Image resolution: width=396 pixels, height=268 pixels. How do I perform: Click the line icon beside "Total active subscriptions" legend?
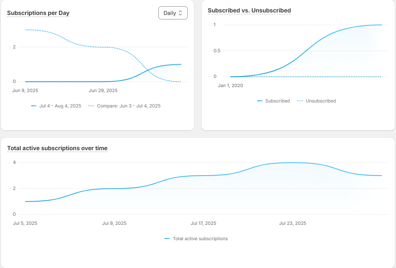pyautogui.click(x=167, y=239)
